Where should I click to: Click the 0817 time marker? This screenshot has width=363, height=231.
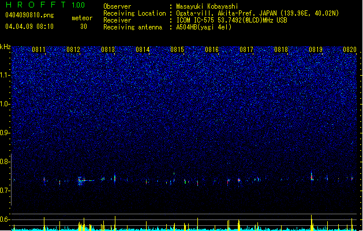246,50
